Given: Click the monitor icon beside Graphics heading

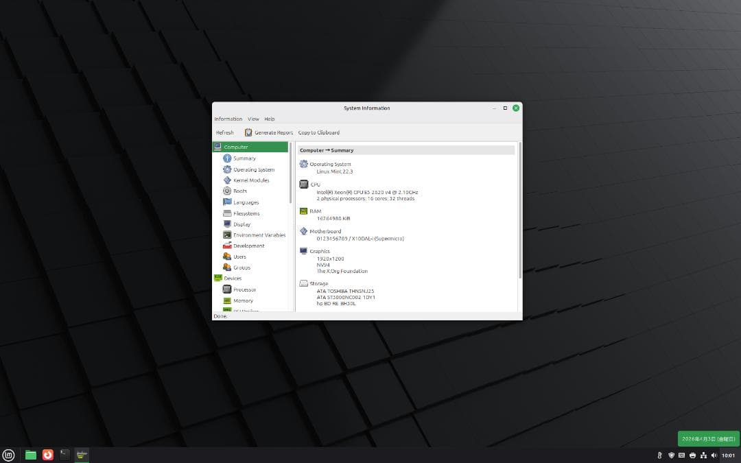Looking at the screenshot, I should click(304, 251).
